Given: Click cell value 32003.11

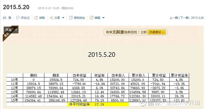Looking at the screenshot, I should (x=158, y=96).
